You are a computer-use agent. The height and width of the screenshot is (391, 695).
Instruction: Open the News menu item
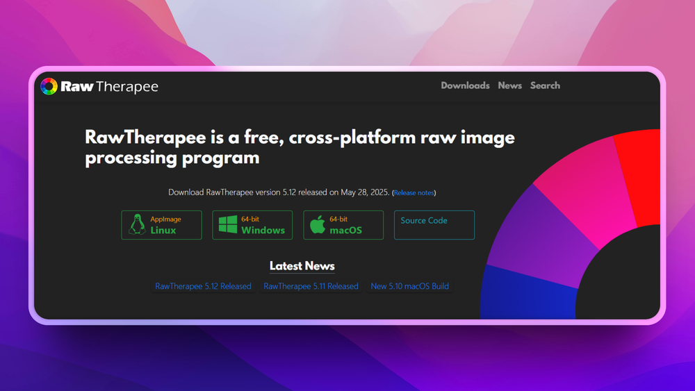coord(509,85)
